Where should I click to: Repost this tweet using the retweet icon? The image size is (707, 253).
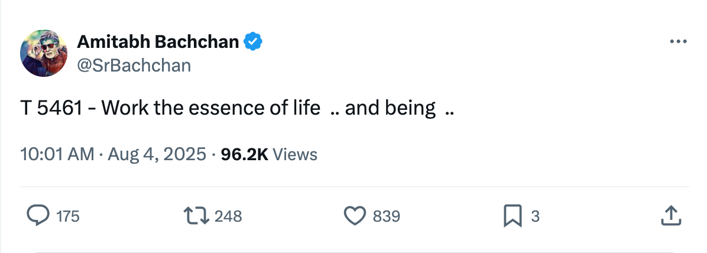[197, 216]
